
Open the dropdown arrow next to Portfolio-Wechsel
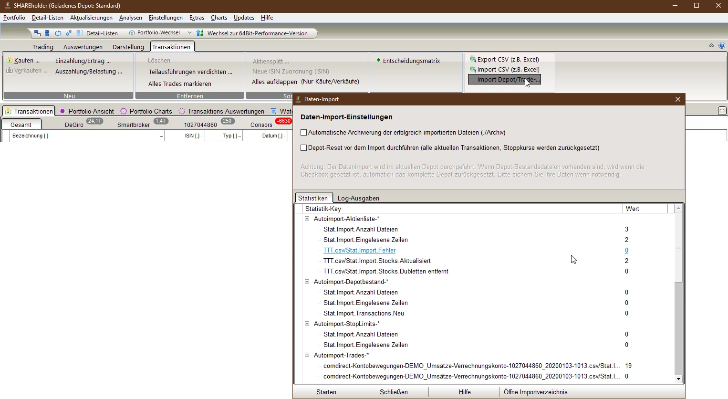[x=189, y=33]
